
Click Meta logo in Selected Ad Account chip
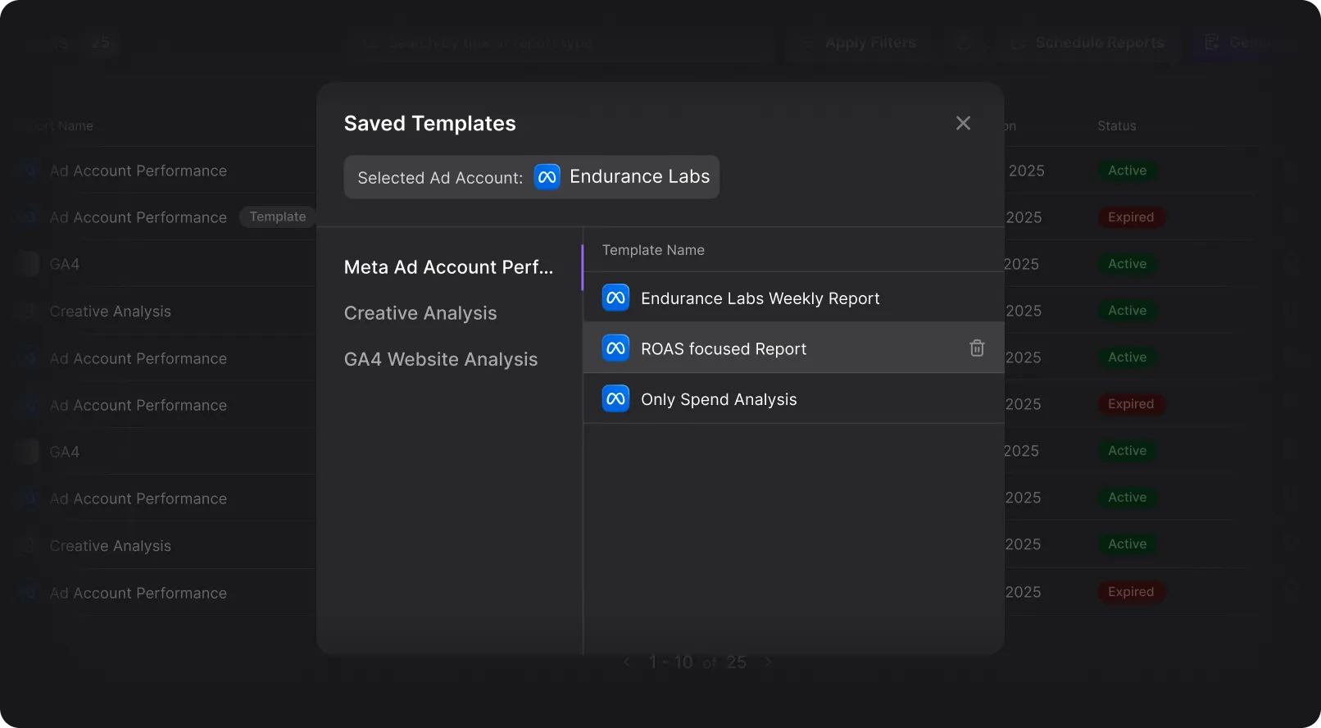(x=547, y=177)
